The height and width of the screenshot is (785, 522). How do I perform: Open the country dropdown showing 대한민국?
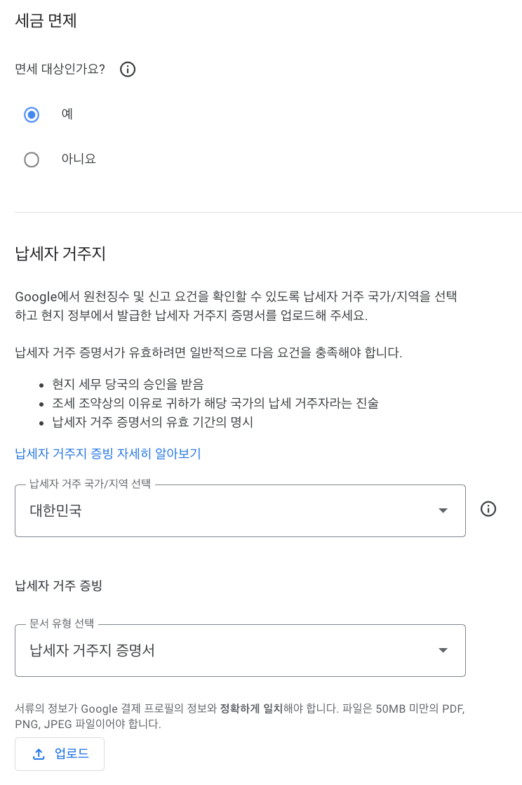(x=240, y=510)
